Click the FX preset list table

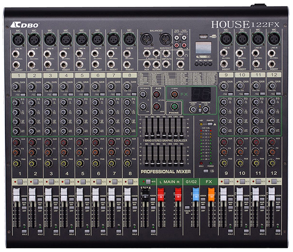177,78
